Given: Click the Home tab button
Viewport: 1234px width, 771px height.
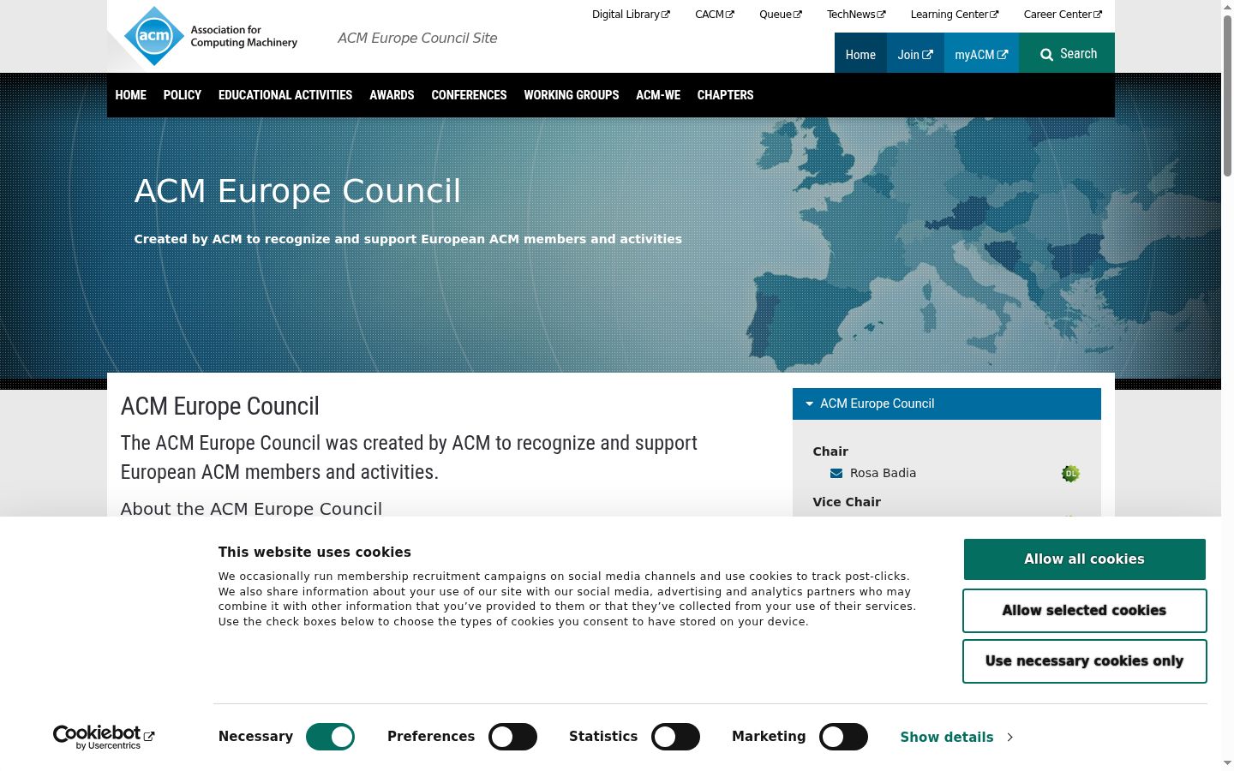Looking at the screenshot, I should [860, 54].
